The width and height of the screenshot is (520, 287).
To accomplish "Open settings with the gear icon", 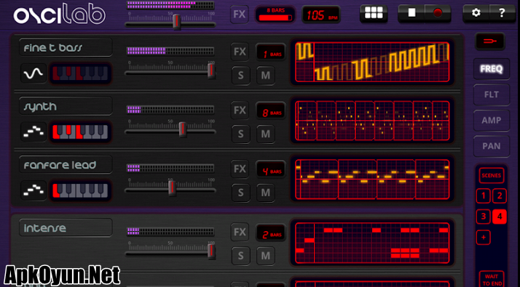I will coord(476,13).
